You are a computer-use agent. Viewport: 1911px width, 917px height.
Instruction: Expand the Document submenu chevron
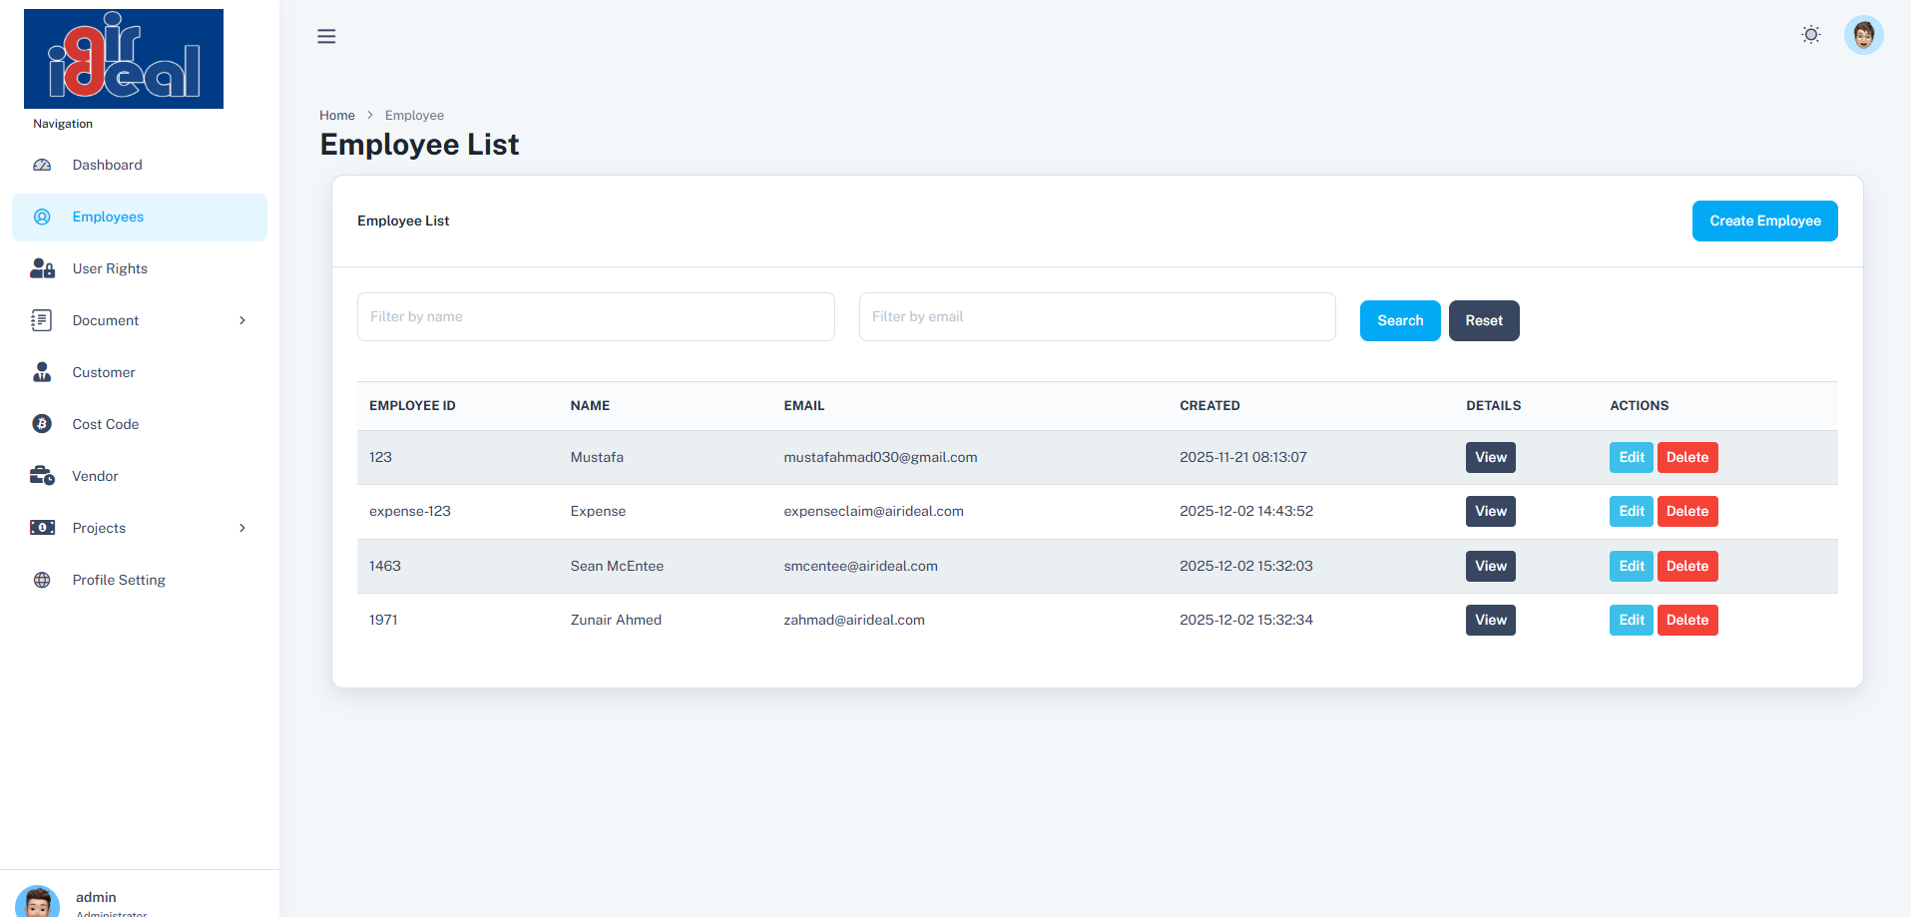242,320
